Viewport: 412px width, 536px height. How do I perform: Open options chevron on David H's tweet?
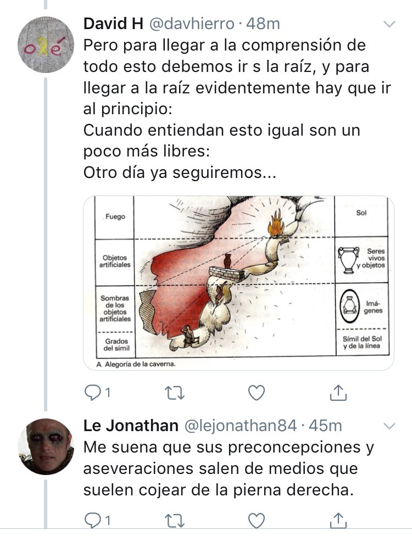(x=389, y=24)
